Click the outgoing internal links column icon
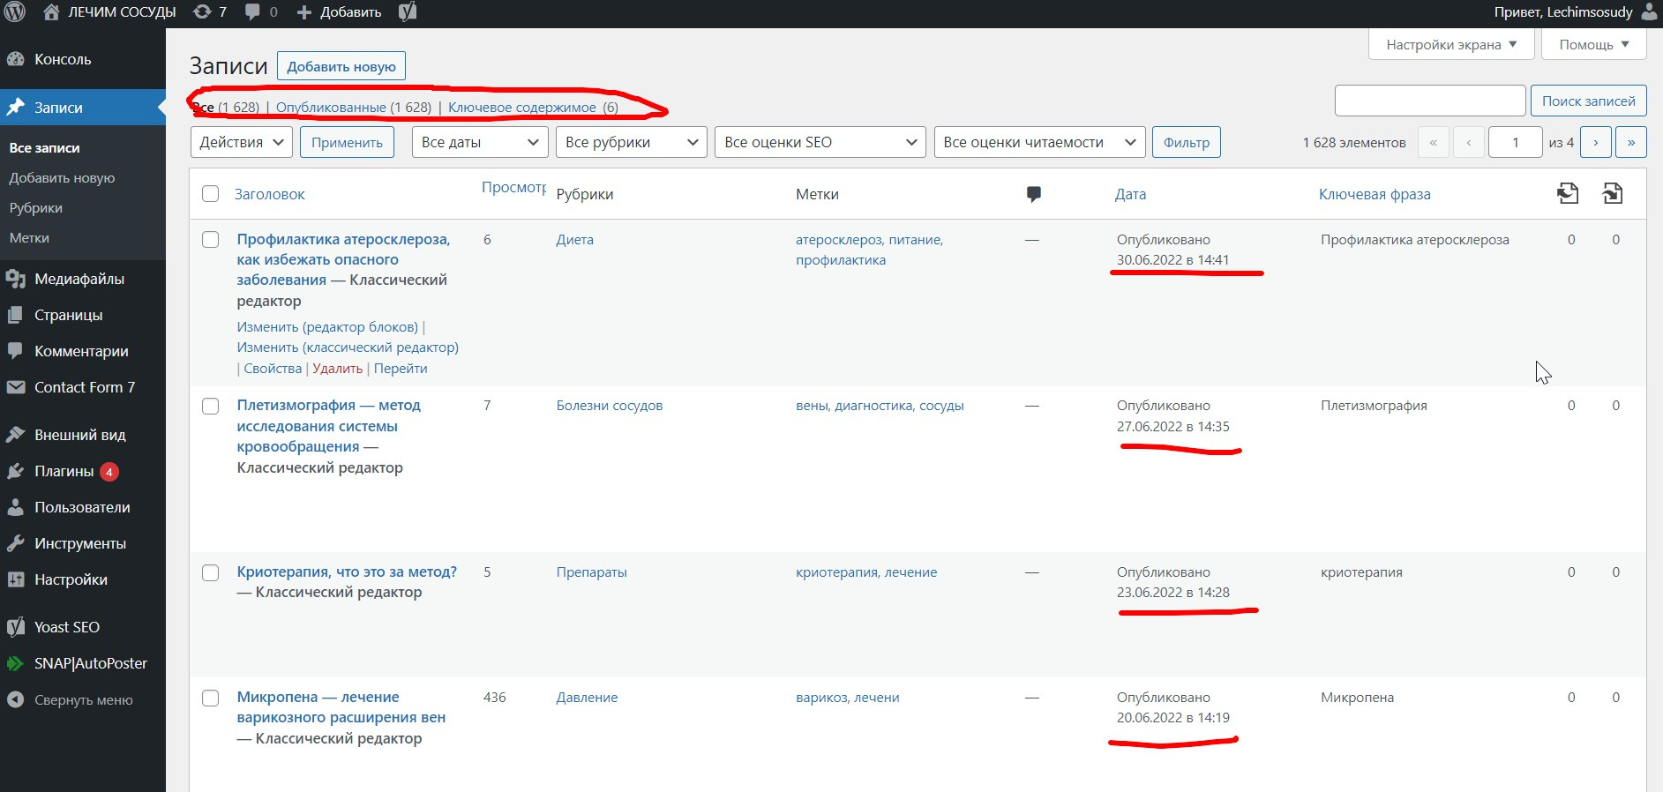 1568,194
